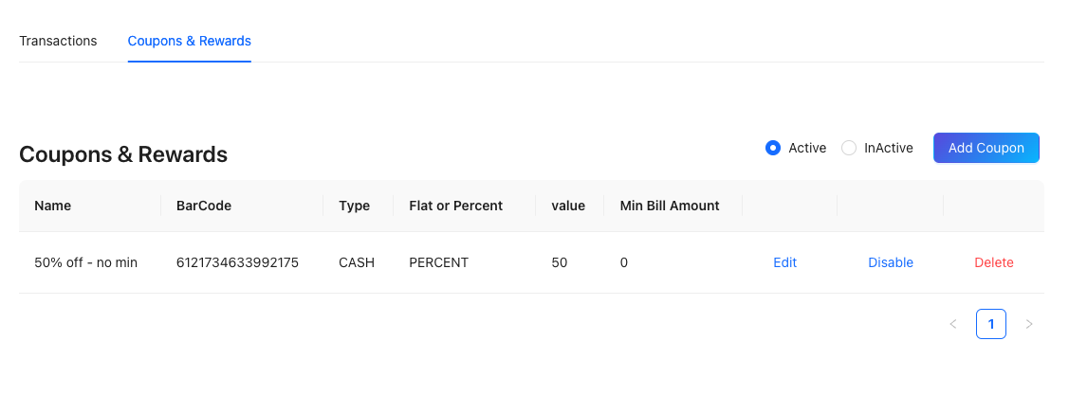1069x395 pixels.
Task: Click the Name column header
Action: (53, 206)
